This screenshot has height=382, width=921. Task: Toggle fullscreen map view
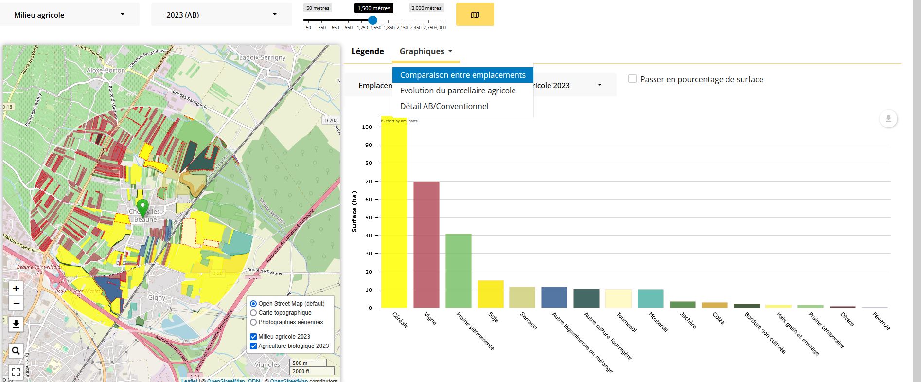coord(16,372)
